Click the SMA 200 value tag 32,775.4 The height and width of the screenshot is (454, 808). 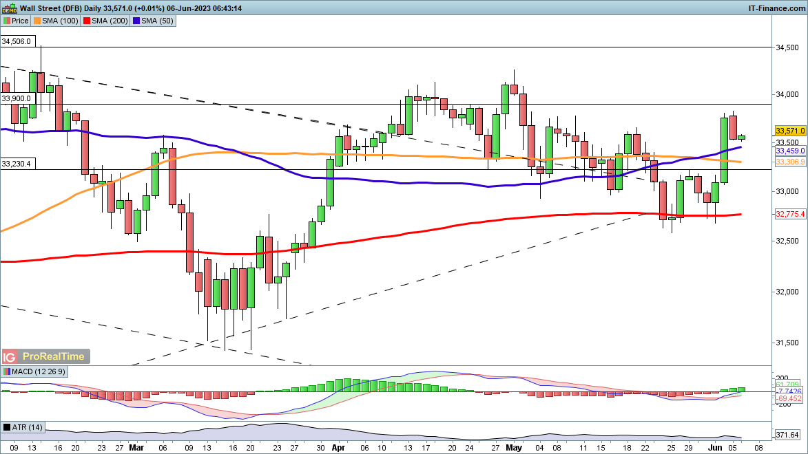click(790, 214)
